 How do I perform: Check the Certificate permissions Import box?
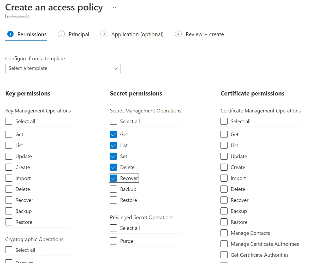click(x=224, y=178)
